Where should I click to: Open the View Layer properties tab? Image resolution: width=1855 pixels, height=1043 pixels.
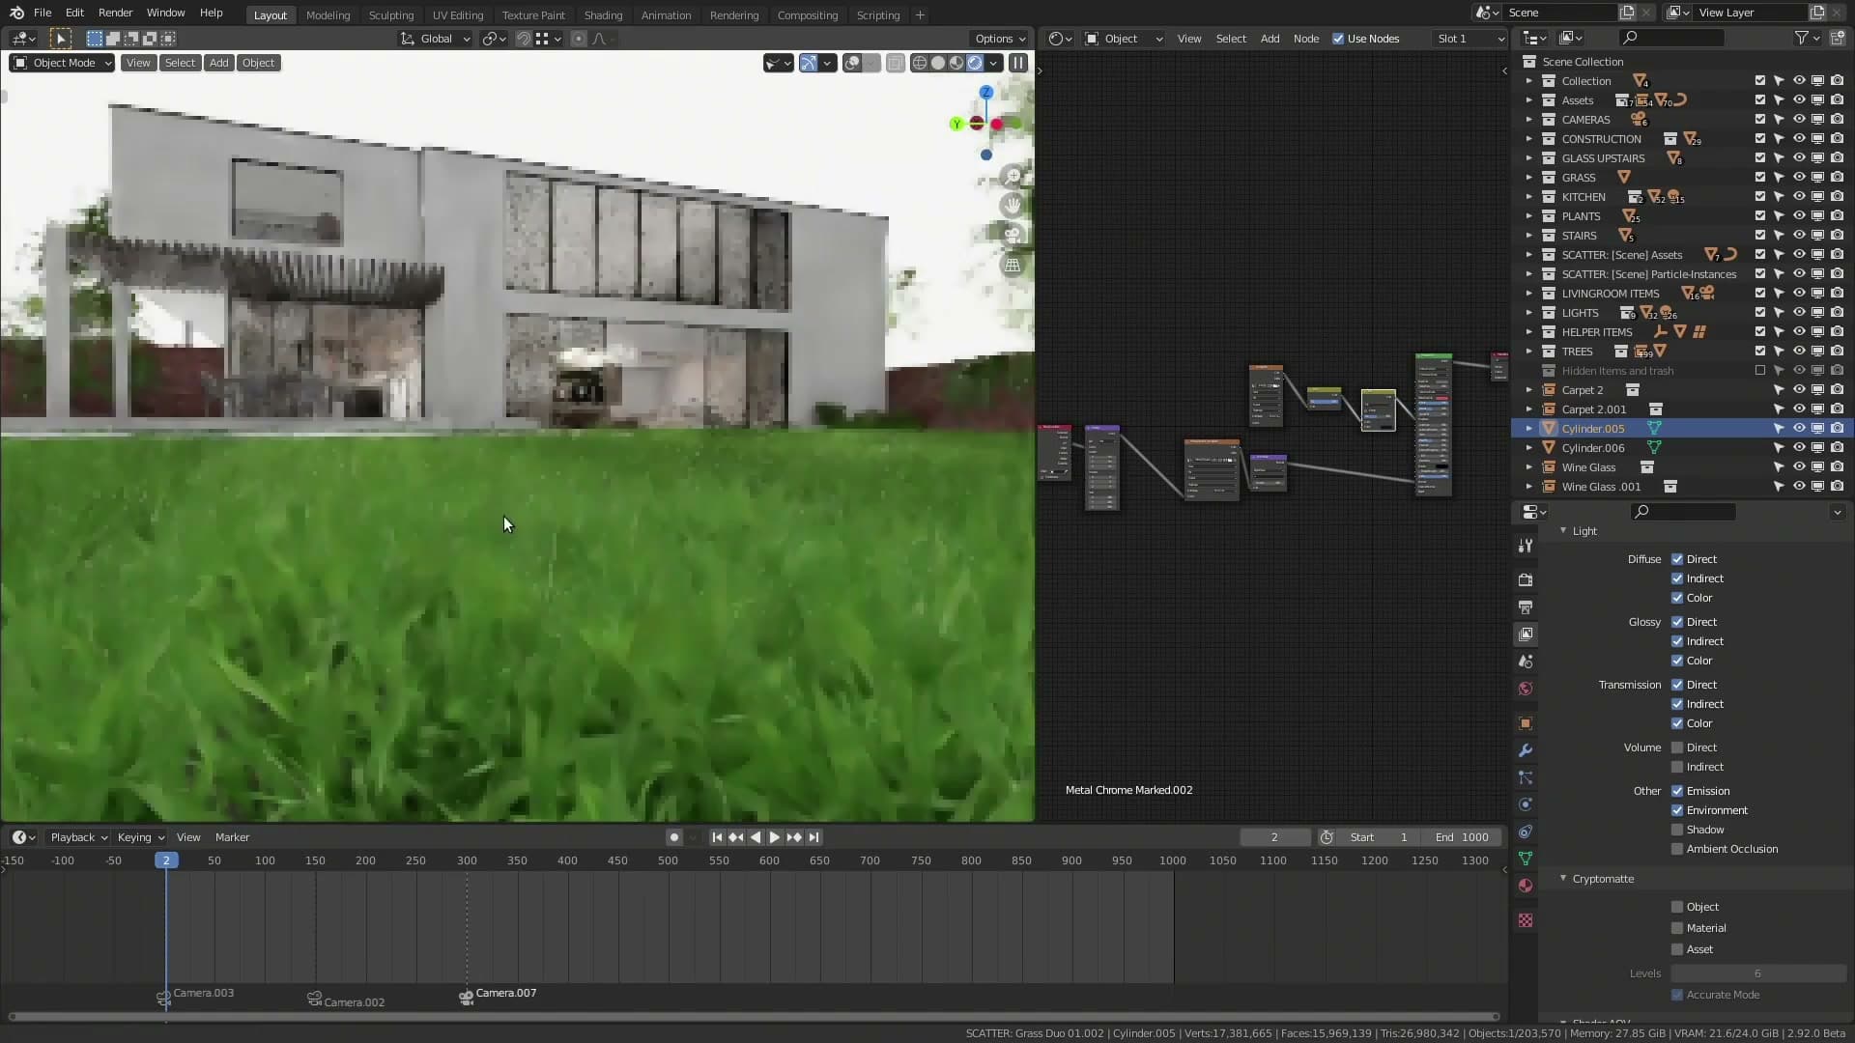[x=1526, y=634]
